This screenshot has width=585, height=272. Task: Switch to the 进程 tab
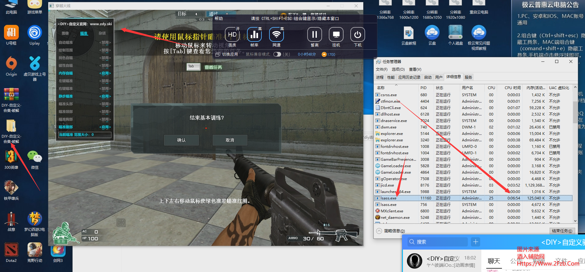pos(380,77)
